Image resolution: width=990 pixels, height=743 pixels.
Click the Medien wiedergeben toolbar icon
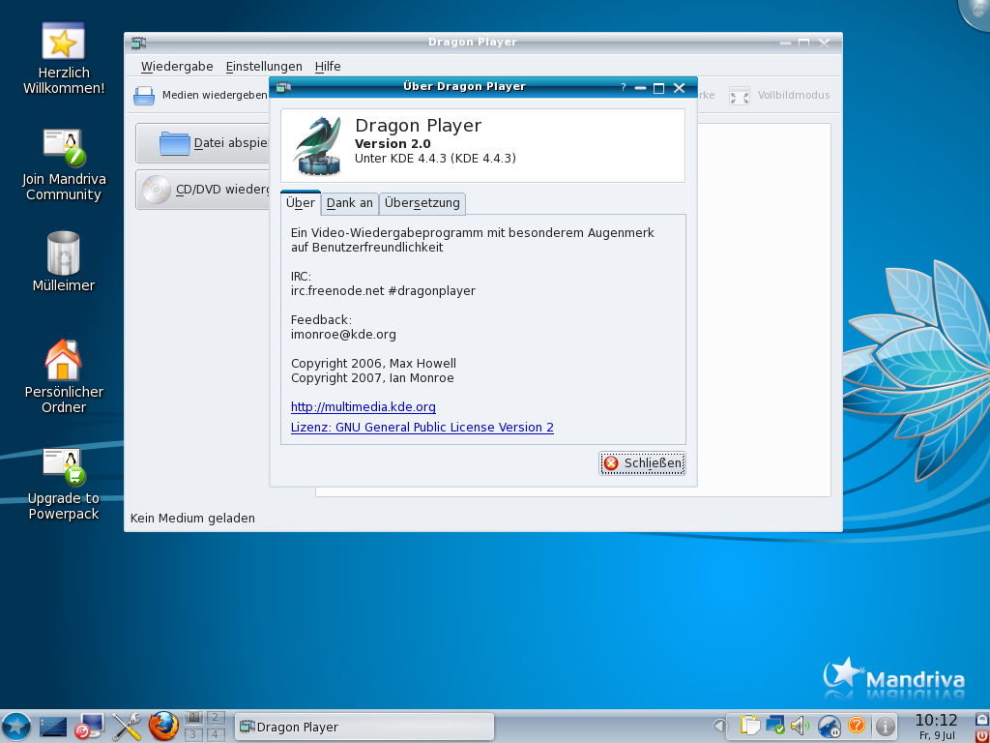[x=144, y=96]
